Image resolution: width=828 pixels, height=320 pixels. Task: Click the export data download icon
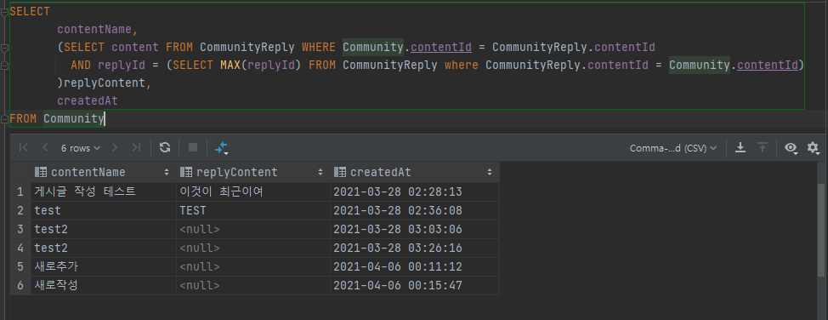(740, 147)
